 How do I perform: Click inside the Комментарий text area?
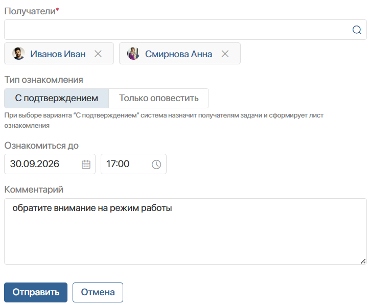[x=185, y=231]
